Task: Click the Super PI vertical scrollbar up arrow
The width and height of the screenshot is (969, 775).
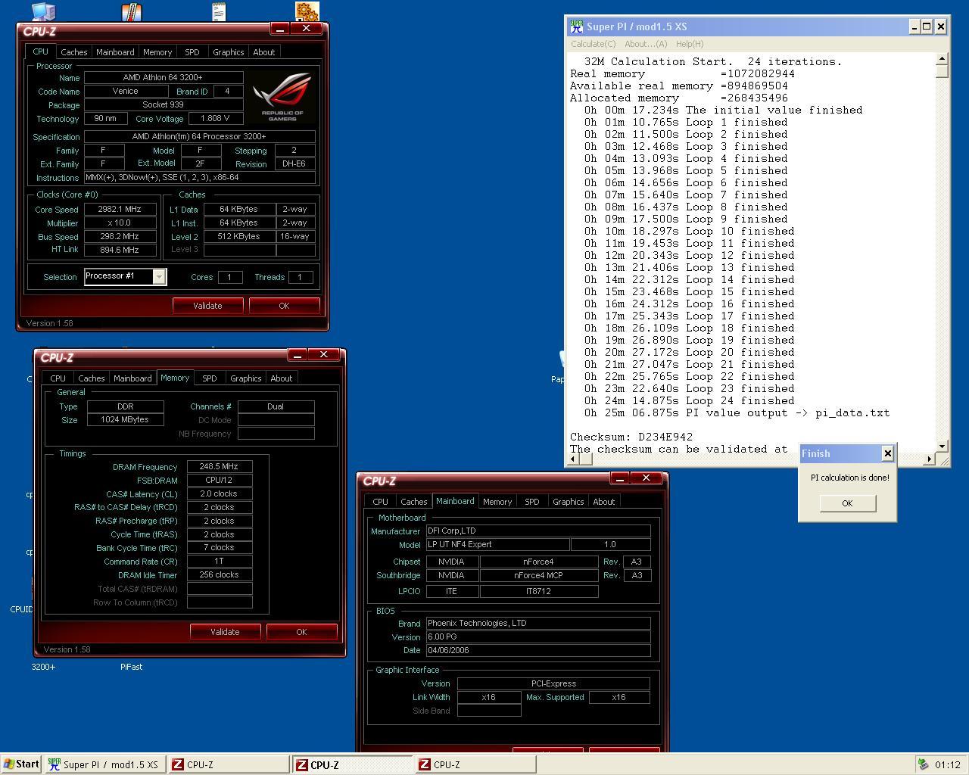Action: (943, 59)
